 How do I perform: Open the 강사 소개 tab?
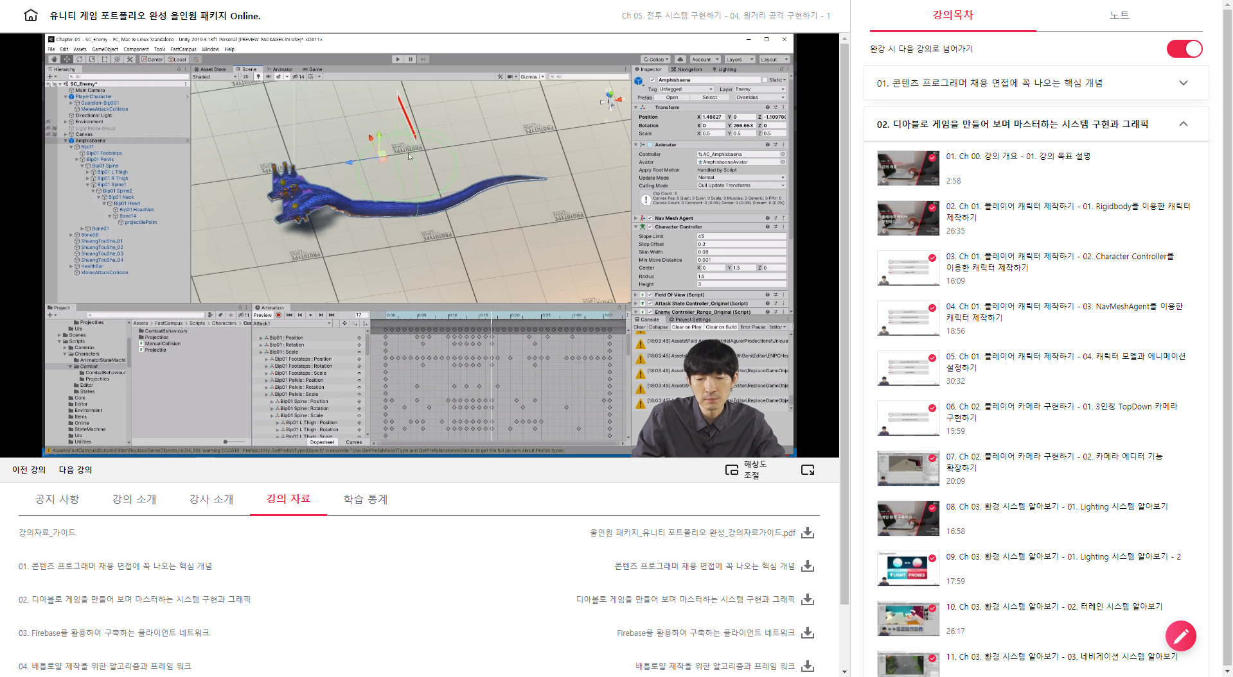pyautogui.click(x=211, y=499)
